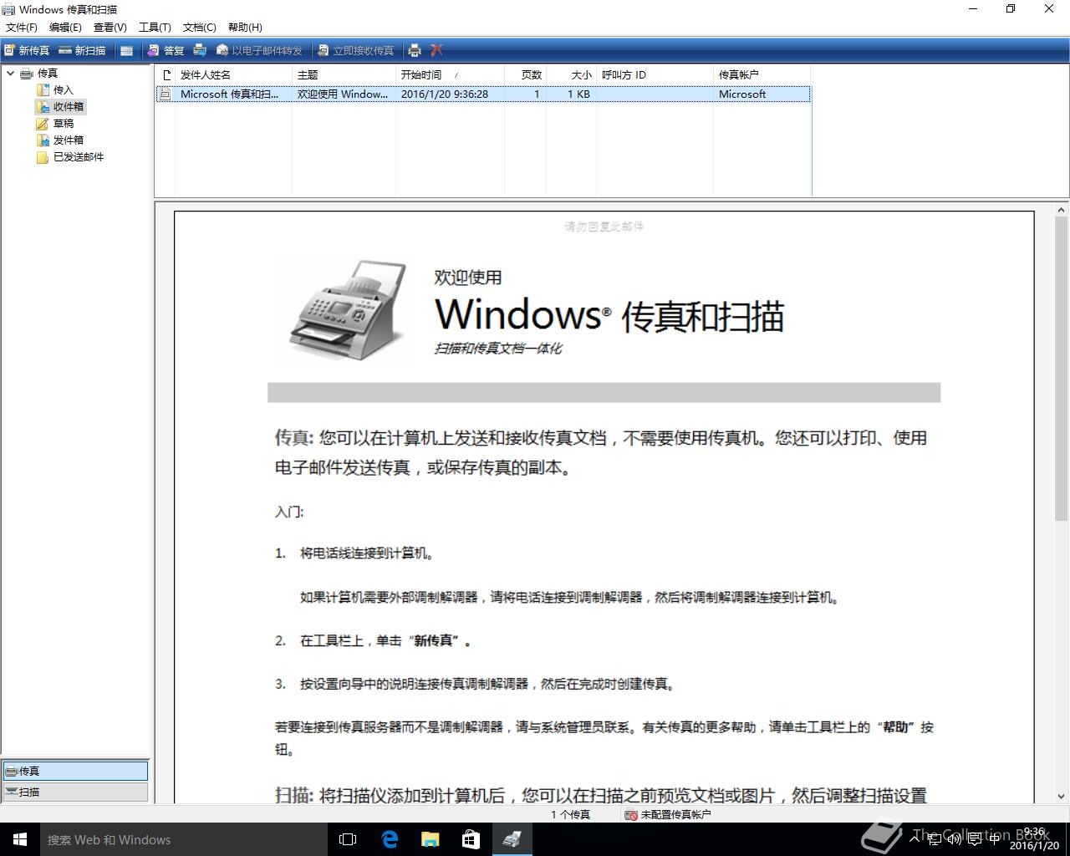Select the 传入 (Incoming) folder

coord(64,90)
